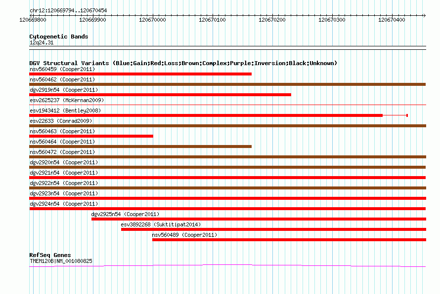This screenshot has width=440, height=294.
Task: Select the brown nsv560472 variant bar
Action: (227, 157)
